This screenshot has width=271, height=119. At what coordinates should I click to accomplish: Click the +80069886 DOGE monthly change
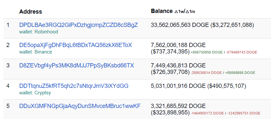(240, 73)
